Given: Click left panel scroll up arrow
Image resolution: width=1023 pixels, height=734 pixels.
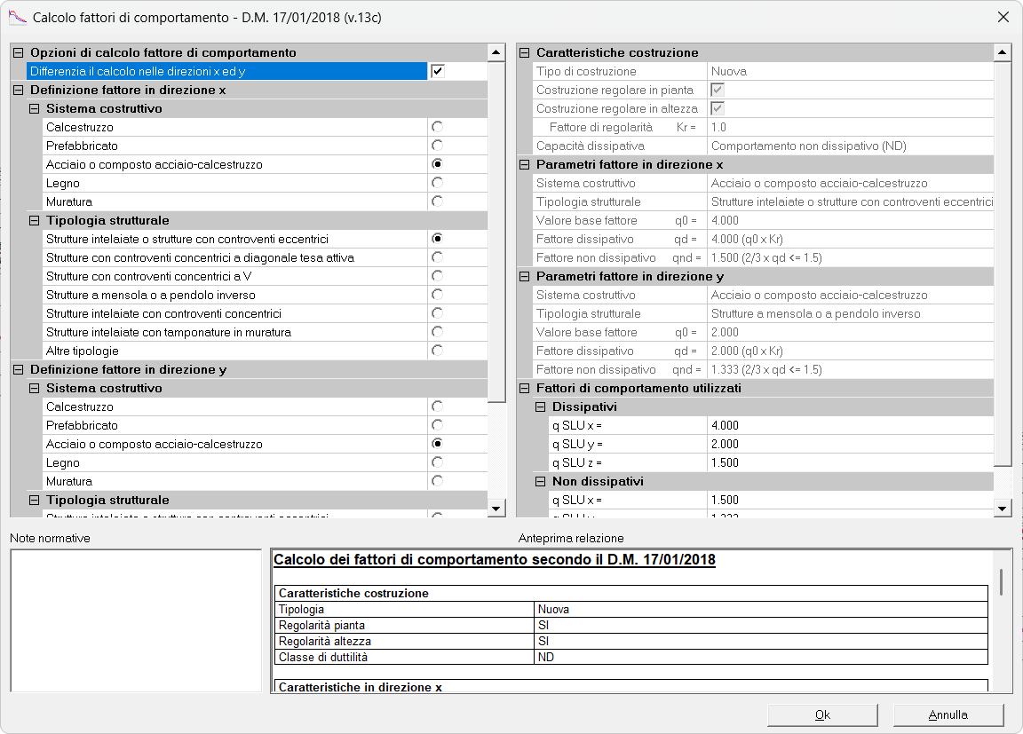Looking at the screenshot, I should (x=496, y=52).
